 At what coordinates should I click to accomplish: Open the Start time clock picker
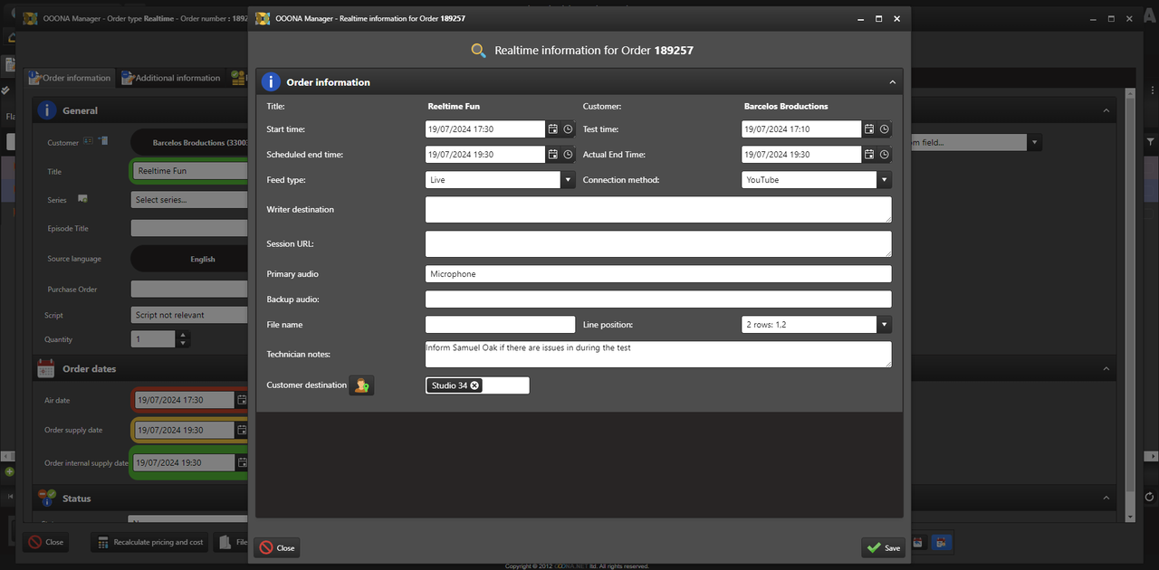click(568, 129)
